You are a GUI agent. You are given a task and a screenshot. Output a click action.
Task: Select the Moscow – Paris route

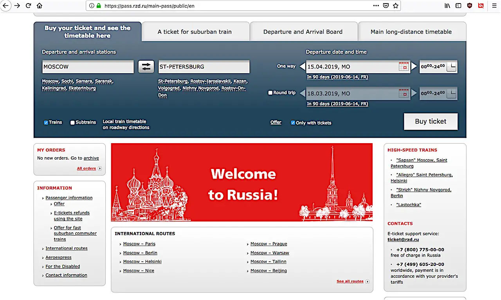tap(139, 244)
